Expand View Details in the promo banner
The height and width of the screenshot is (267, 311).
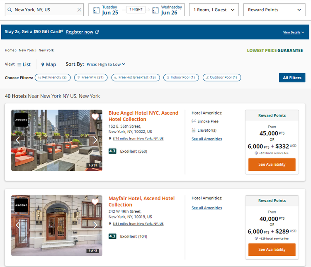(293, 32)
